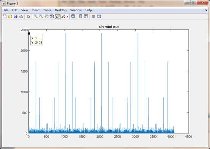Click the x-axis label 4500

(x=188, y=137)
